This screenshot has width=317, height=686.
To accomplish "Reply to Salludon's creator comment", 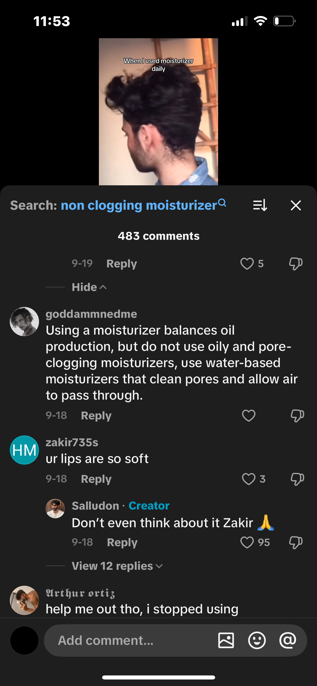I will click(x=122, y=542).
